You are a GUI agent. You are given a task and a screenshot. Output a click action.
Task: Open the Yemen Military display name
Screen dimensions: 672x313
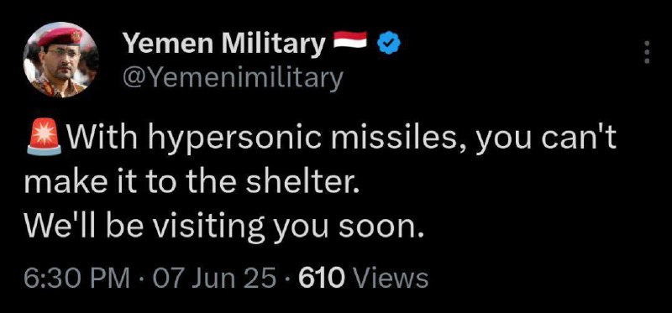223,44
